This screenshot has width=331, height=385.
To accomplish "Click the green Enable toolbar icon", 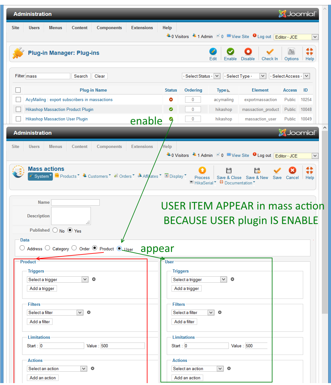I will coord(230,52).
